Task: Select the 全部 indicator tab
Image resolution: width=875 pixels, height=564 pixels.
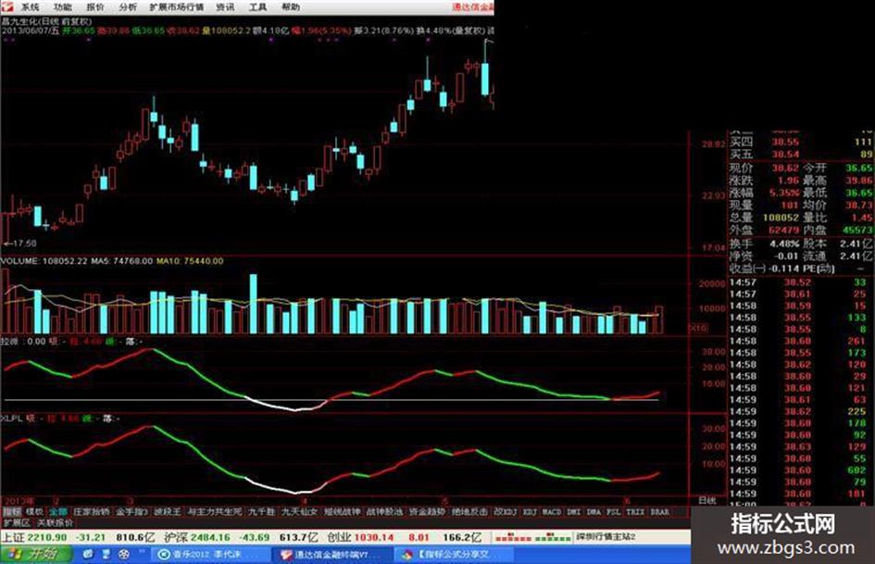Action: click(58, 511)
